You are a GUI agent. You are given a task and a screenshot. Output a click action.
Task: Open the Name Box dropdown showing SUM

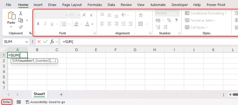click(x=27, y=42)
